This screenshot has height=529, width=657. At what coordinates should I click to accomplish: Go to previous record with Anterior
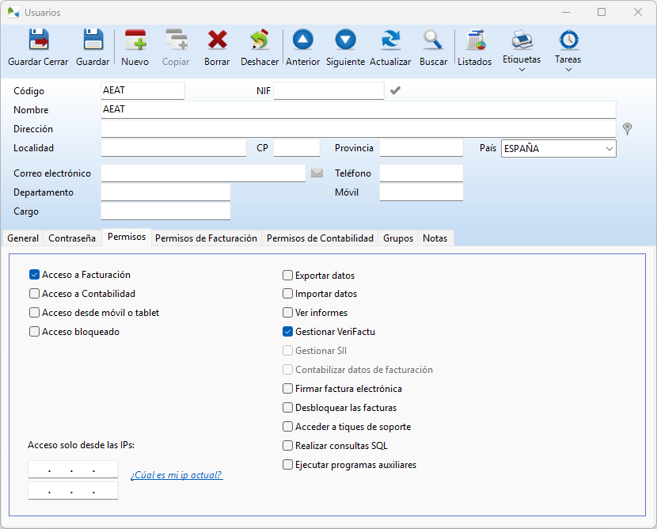pyautogui.click(x=302, y=41)
